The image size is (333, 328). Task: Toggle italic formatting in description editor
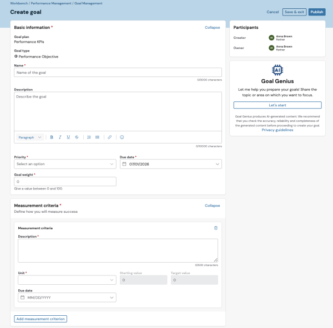click(x=60, y=137)
